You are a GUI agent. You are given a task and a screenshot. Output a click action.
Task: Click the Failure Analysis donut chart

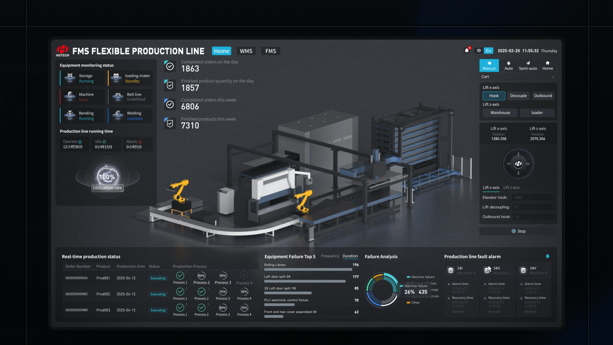[382, 290]
